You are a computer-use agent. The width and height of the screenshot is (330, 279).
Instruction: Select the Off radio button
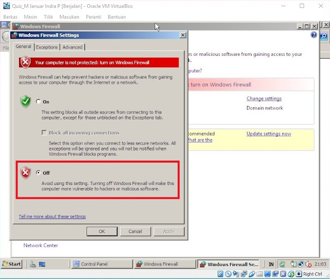point(38,173)
